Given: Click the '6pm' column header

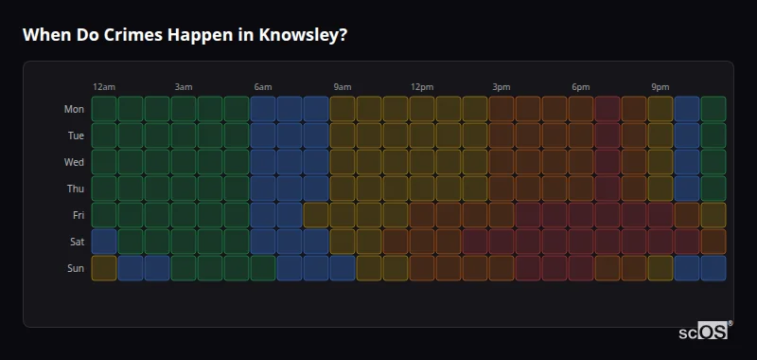Looking at the screenshot, I should click(x=581, y=87).
